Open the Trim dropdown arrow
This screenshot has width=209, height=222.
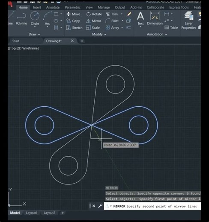pos(122,14)
